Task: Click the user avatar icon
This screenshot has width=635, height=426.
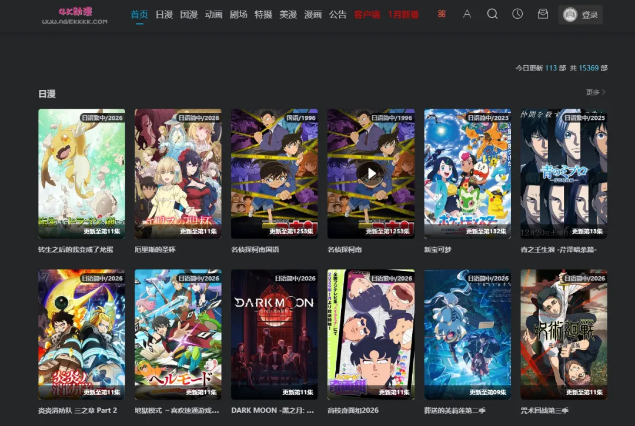Action: click(570, 15)
